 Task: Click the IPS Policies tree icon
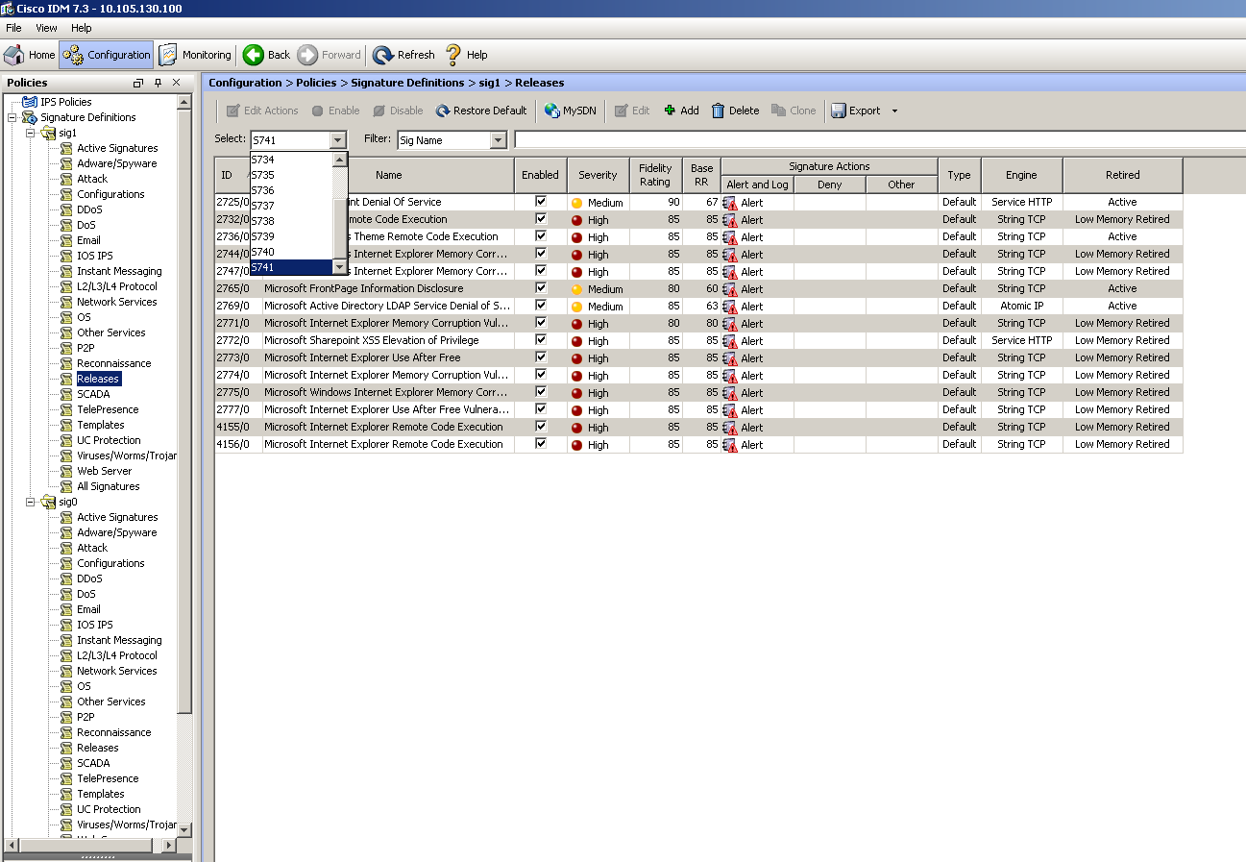(30, 102)
